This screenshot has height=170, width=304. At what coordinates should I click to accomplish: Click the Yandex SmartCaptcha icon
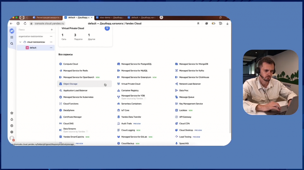click(x=61, y=137)
